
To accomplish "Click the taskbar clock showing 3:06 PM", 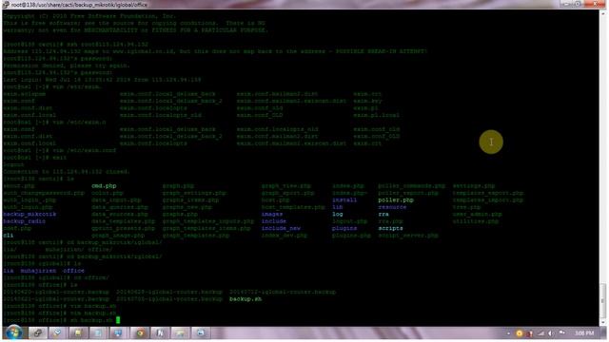I will 584,333.
